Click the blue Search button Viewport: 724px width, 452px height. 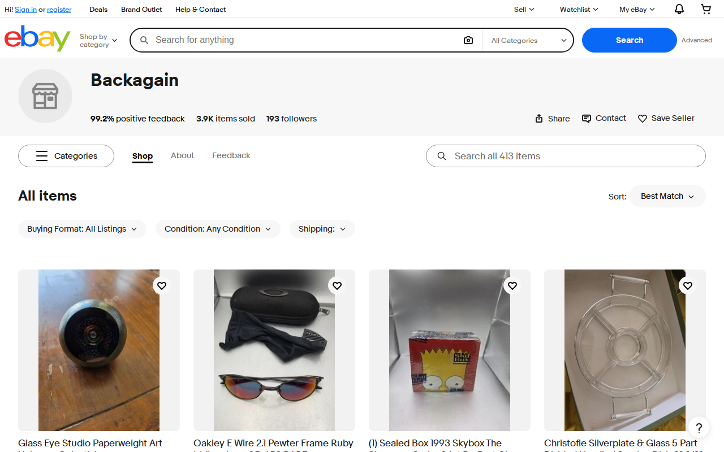(x=630, y=40)
